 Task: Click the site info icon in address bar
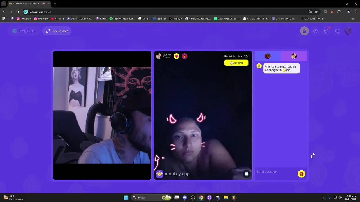coord(26,12)
